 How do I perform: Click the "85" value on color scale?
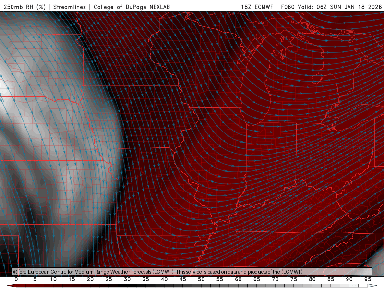(331, 279)
